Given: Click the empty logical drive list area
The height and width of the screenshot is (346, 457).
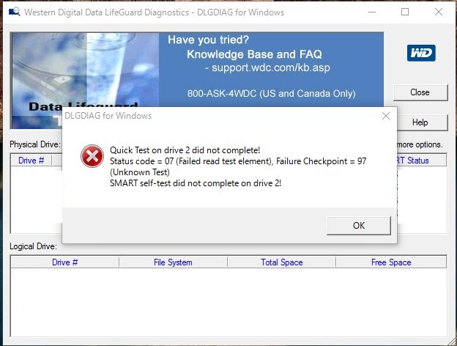Looking at the screenshot, I should 228,302.
